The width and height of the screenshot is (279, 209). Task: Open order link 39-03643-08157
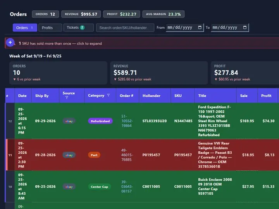(127, 187)
